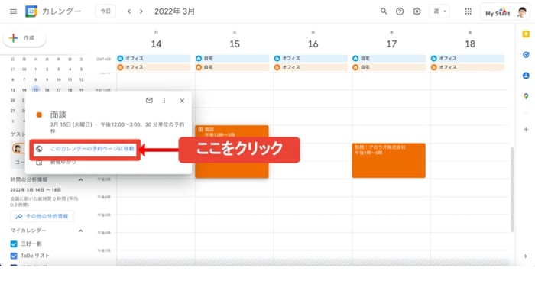The width and height of the screenshot is (535, 300).
Task: Get add-ons plus icon in side panel
Action: pos(526,129)
